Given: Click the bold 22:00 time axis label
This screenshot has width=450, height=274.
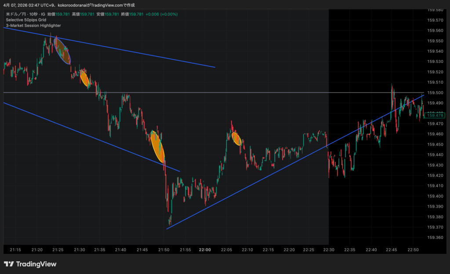Looking at the screenshot, I should 205,250.
